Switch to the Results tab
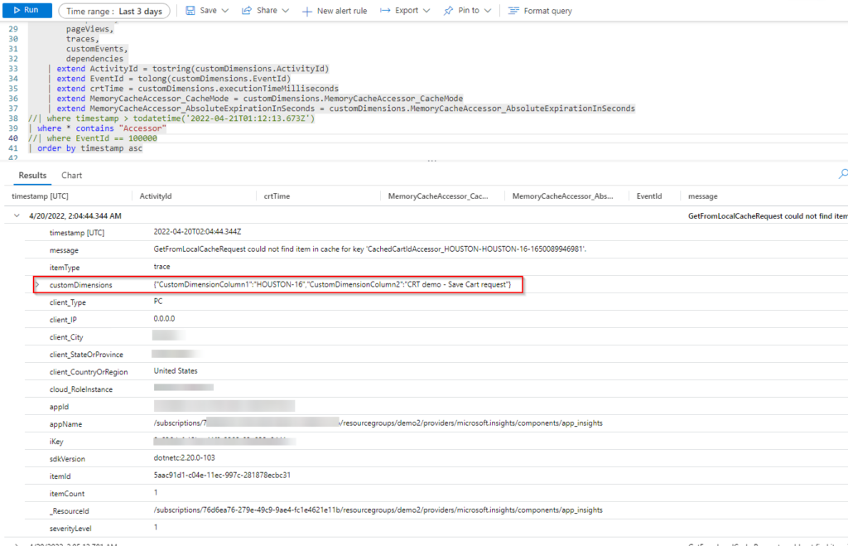848x546 pixels. tap(32, 176)
